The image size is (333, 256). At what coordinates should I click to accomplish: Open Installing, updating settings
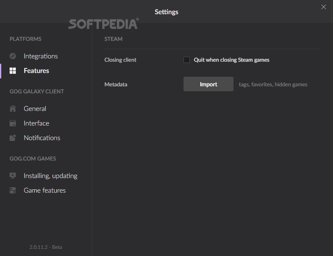pos(50,176)
